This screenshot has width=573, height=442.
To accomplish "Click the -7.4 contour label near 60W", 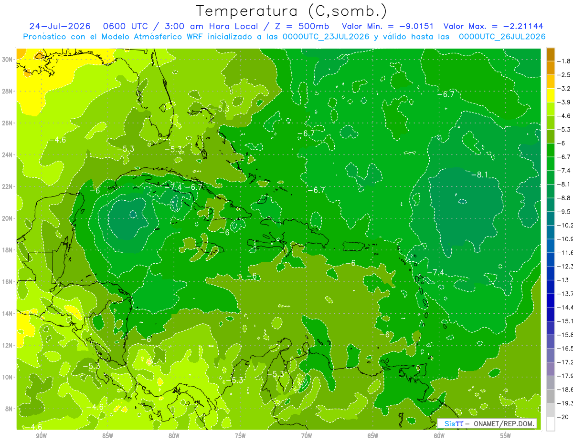I will [x=435, y=272].
